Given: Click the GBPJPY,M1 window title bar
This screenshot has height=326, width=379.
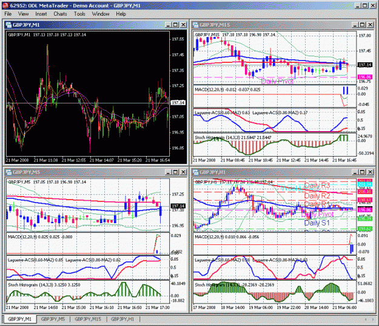Looking at the screenshot, I should (x=95, y=25).
